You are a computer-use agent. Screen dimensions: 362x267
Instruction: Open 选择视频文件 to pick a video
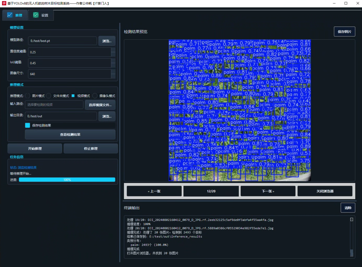click(x=100, y=105)
